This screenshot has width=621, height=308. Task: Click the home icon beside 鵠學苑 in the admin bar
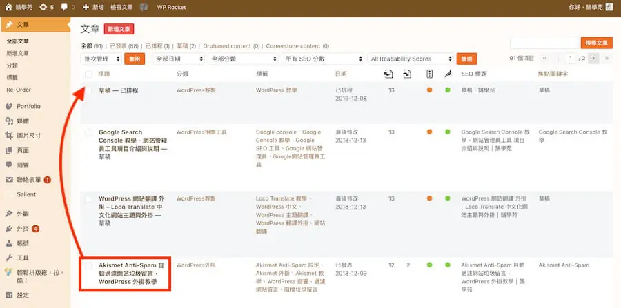point(8,7)
